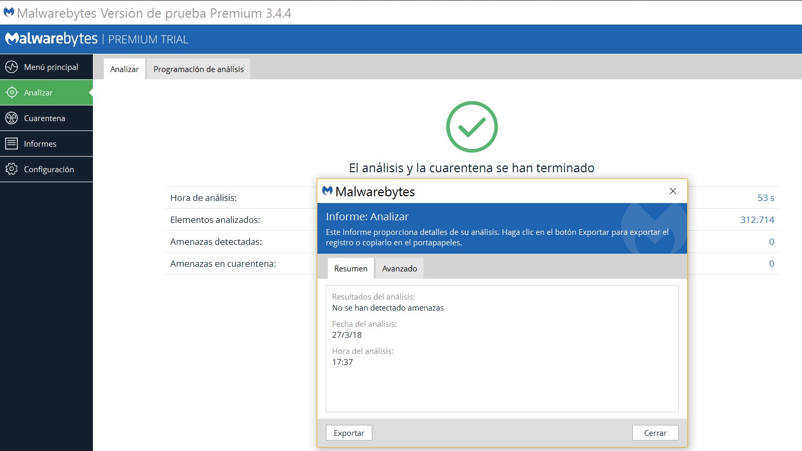Viewport: 802px width, 451px height.
Task: Open the Avanzado tab in the report dialog
Action: [x=399, y=268]
